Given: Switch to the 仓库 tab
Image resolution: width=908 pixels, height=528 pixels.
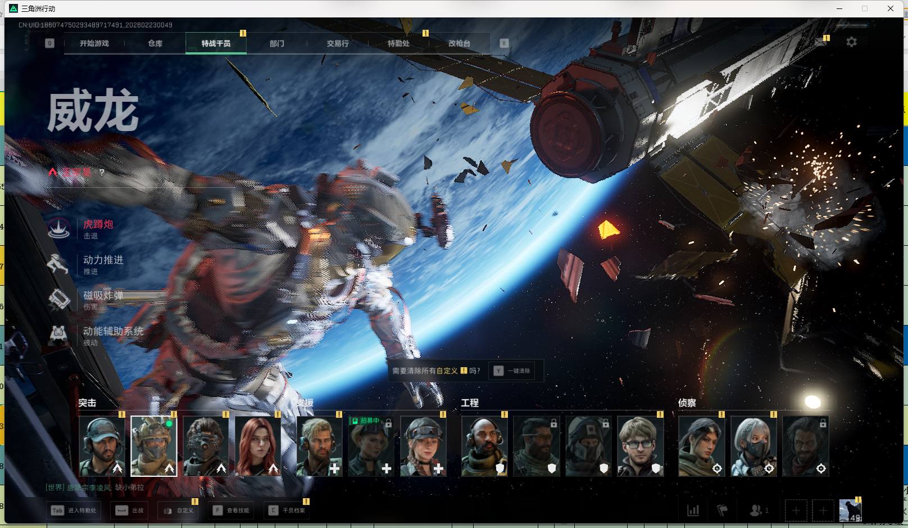Looking at the screenshot, I should [x=155, y=43].
